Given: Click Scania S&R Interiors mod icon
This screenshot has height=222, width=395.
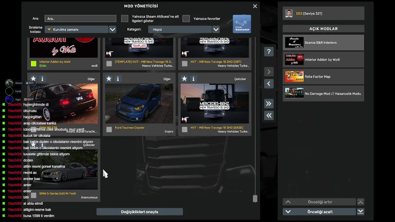Looking at the screenshot, I should 294,43.
